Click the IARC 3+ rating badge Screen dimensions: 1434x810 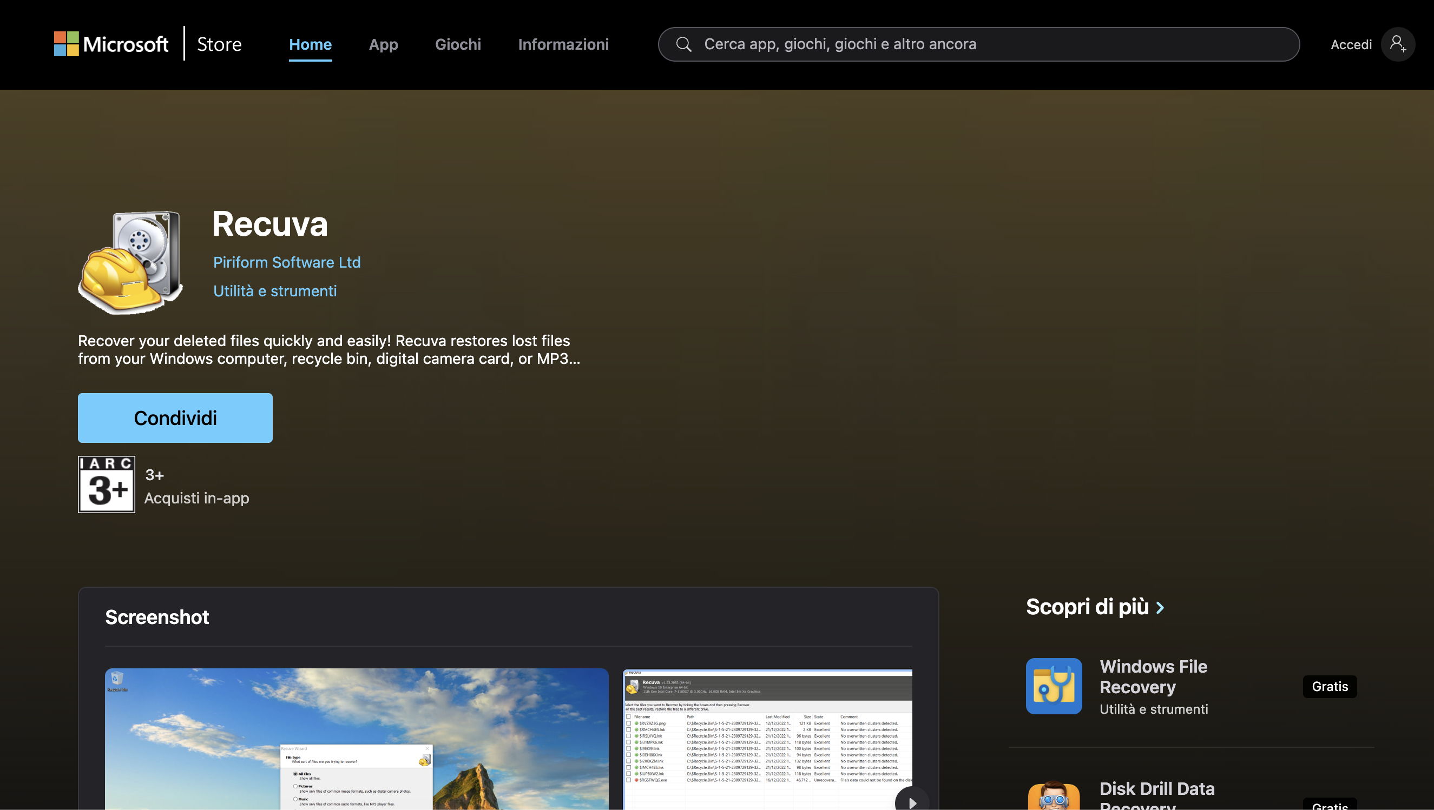pyautogui.click(x=106, y=484)
